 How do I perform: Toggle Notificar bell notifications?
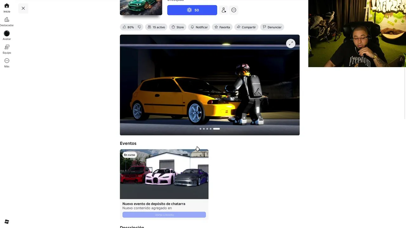(199, 27)
